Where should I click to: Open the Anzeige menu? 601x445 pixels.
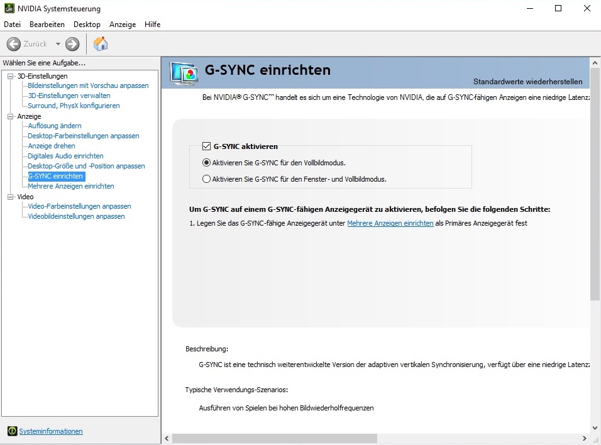pos(123,24)
